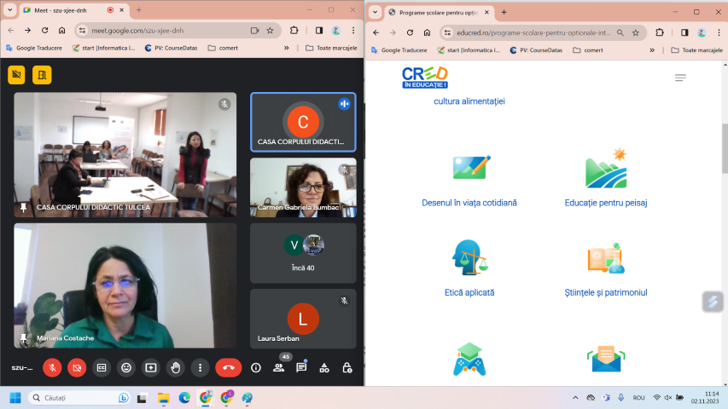
Task: Unmute the microphone in Meet
Action: 52,368
